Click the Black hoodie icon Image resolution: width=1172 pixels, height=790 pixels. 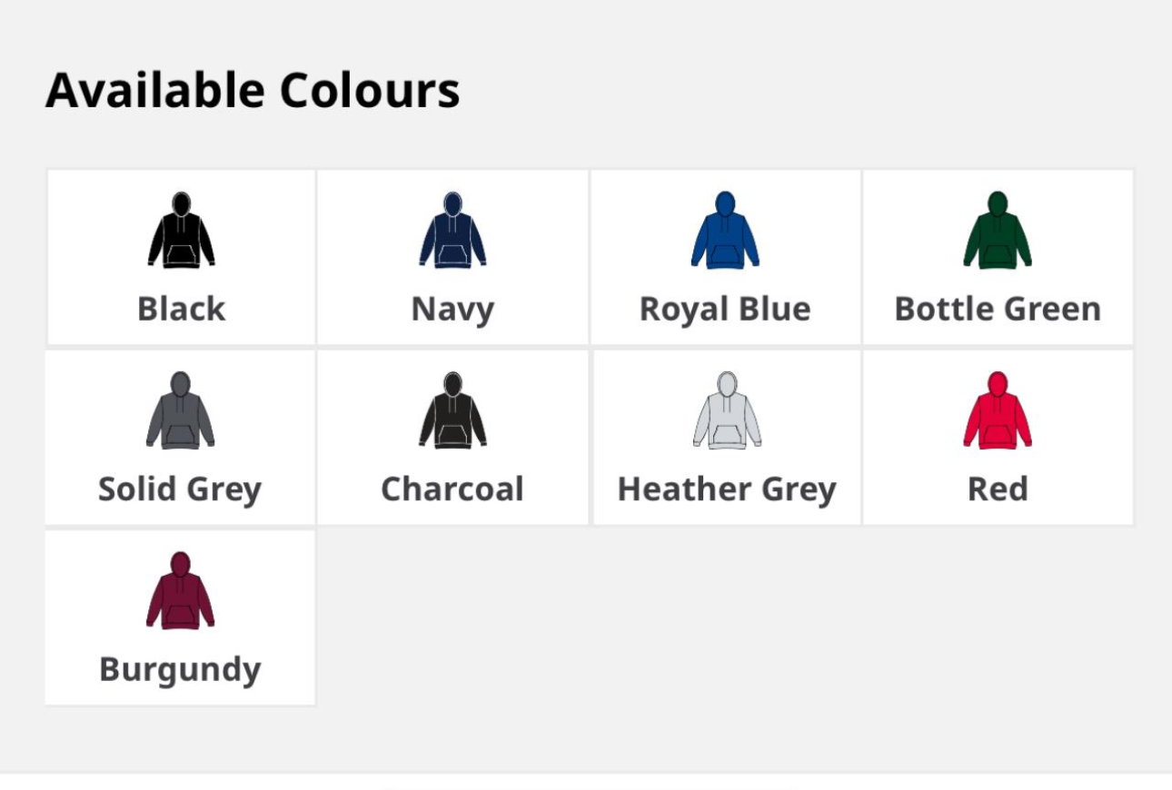(x=181, y=231)
